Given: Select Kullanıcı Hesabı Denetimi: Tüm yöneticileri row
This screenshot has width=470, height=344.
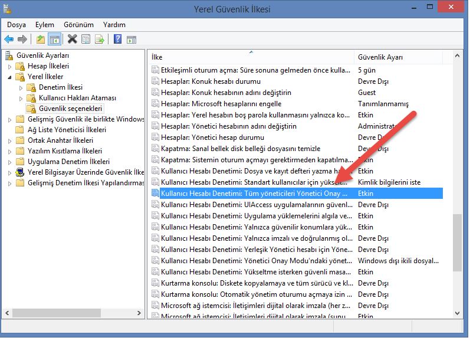Looking at the screenshot, I should [x=297, y=194].
